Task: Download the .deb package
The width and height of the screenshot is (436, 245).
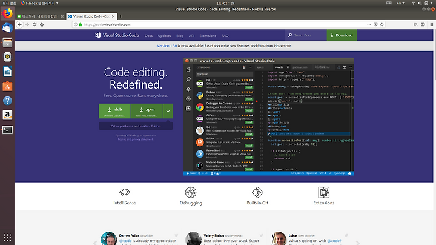Action: 114,111
